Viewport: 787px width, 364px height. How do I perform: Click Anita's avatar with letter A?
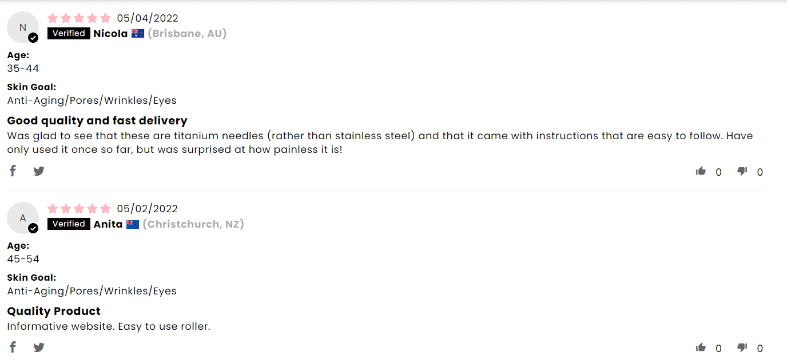(23, 218)
